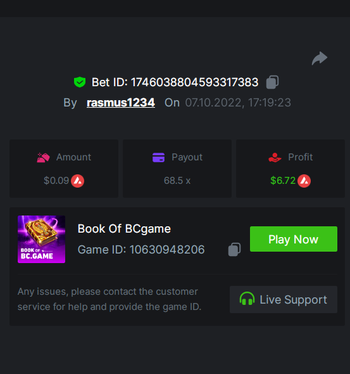Click the Play Now button

click(294, 239)
